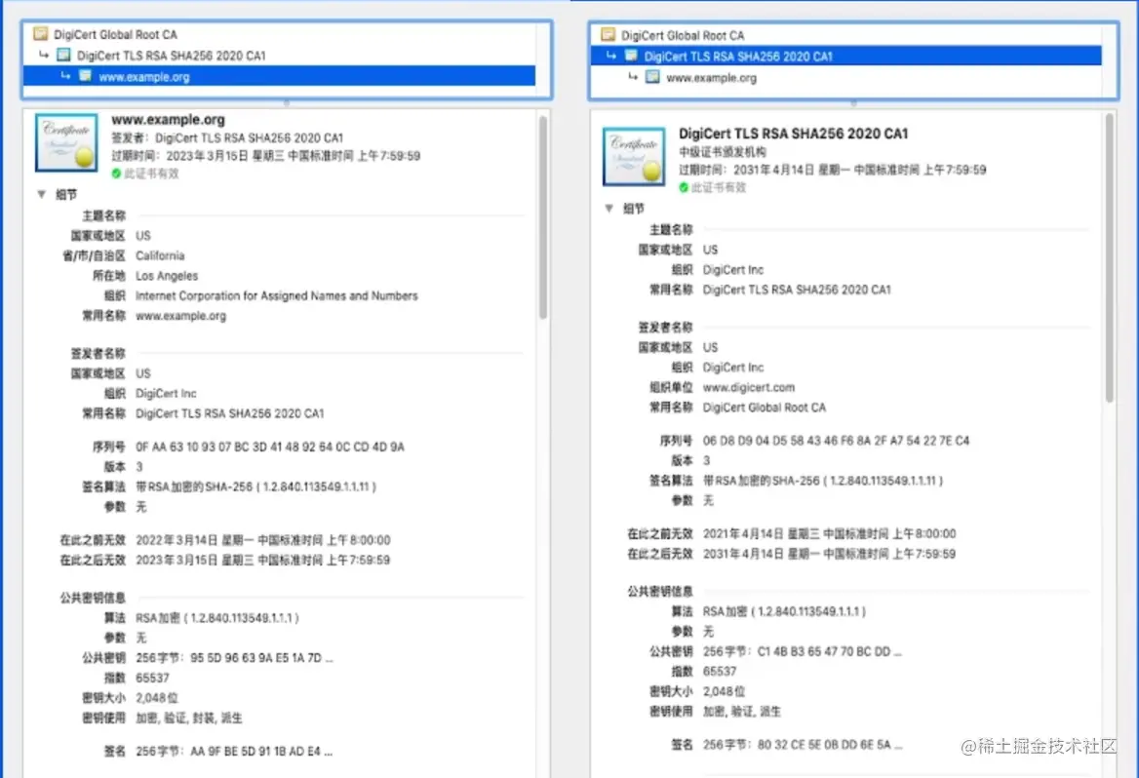The width and height of the screenshot is (1139, 778).
Task: Click left window vertical scrollbar
Action: click(x=543, y=217)
